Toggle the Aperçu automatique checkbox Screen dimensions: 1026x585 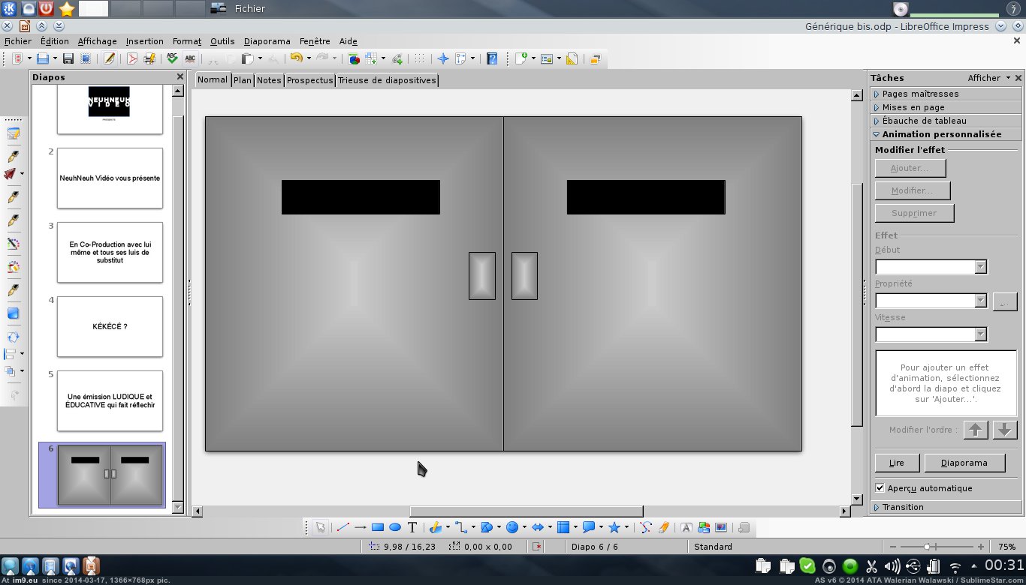(880, 488)
